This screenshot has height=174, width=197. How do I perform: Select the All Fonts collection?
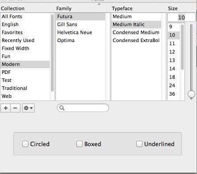pos(25,16)
